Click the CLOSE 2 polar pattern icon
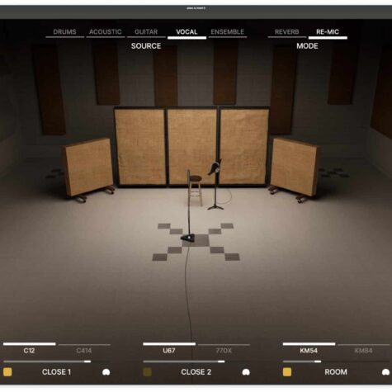Image resolution: width=392 pixels, height=392 pixels. 246,372
